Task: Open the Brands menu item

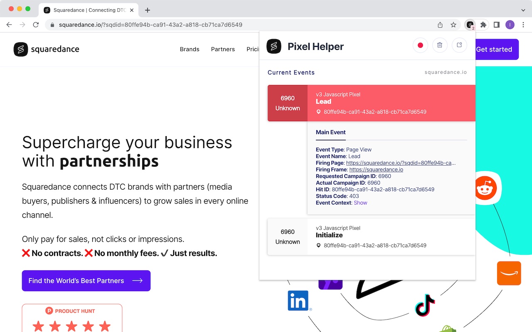Action: click(x=190, y=49)
